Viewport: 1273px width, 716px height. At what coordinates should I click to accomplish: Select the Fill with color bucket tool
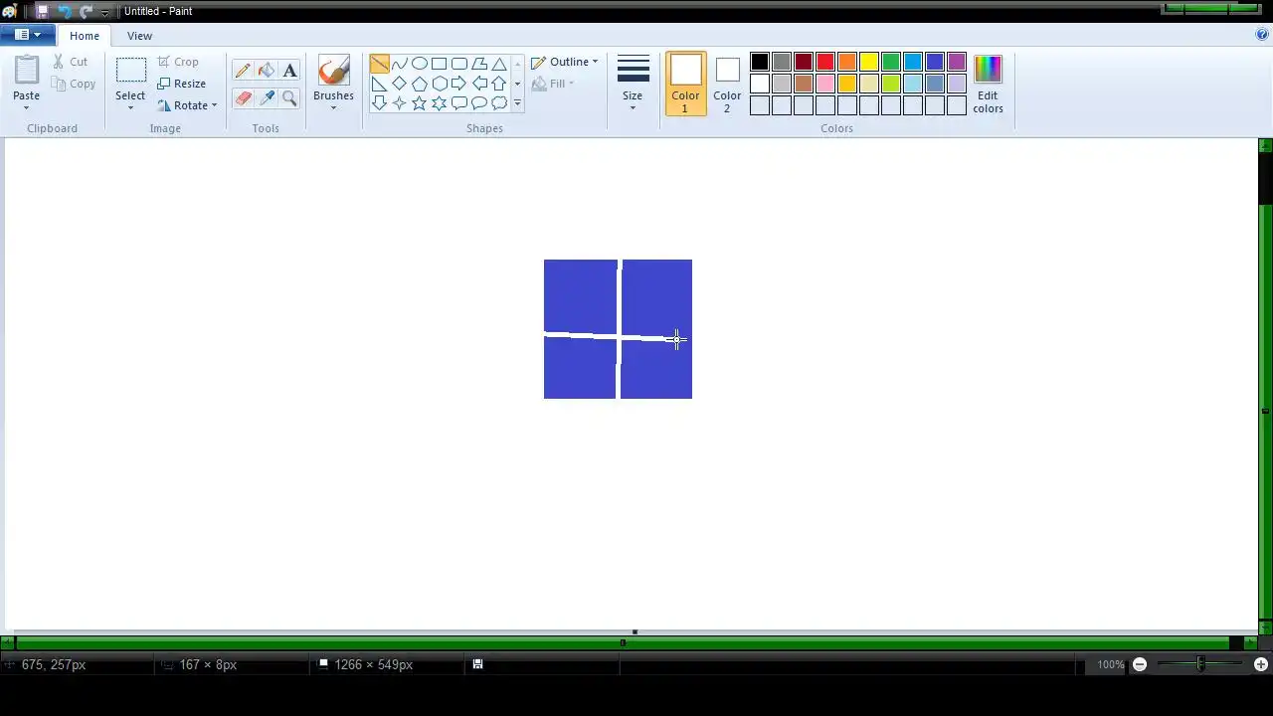coord(267,71)
